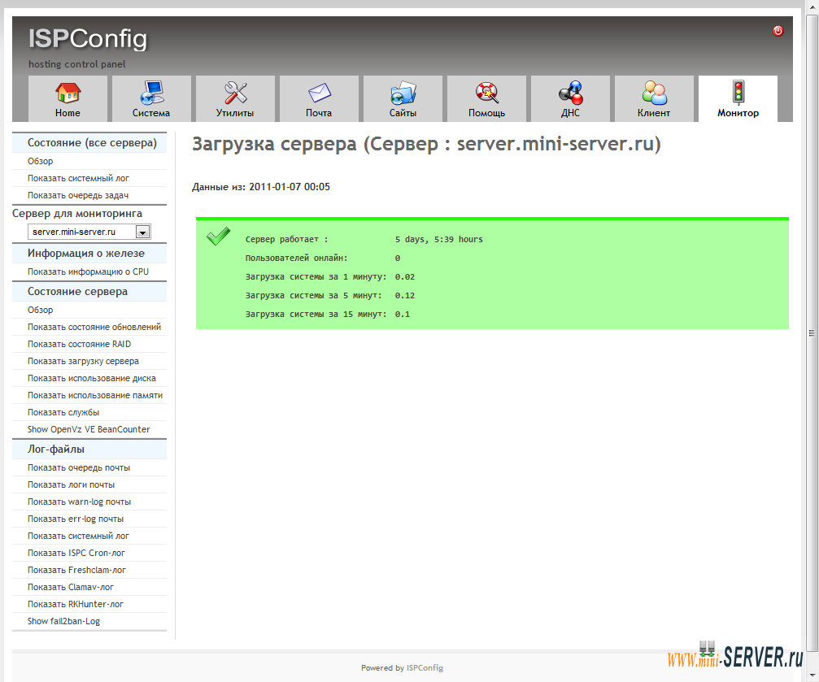Open the Home house icon
819x682 pixels.
tap(68, 93)
